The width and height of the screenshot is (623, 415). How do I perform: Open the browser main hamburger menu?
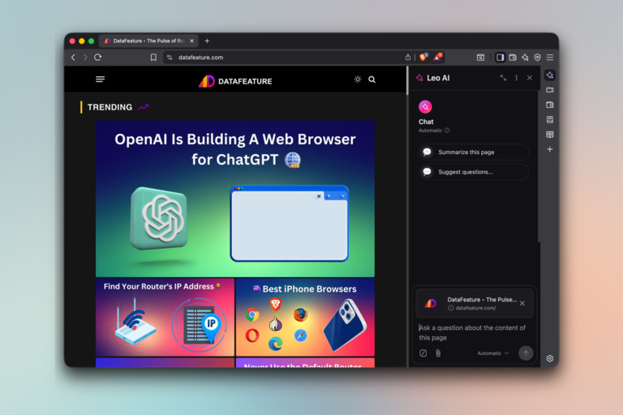[x=550, y=58]
